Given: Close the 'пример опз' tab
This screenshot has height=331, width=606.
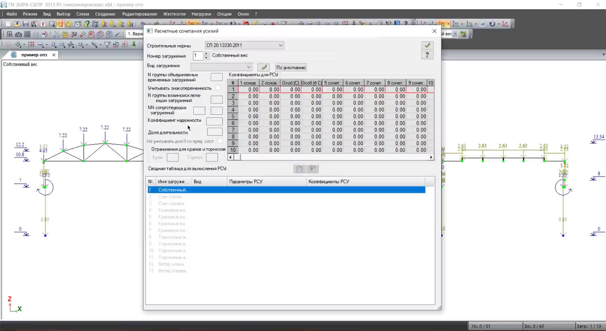Looking at the screenshot, I should (x=54, y=55).
